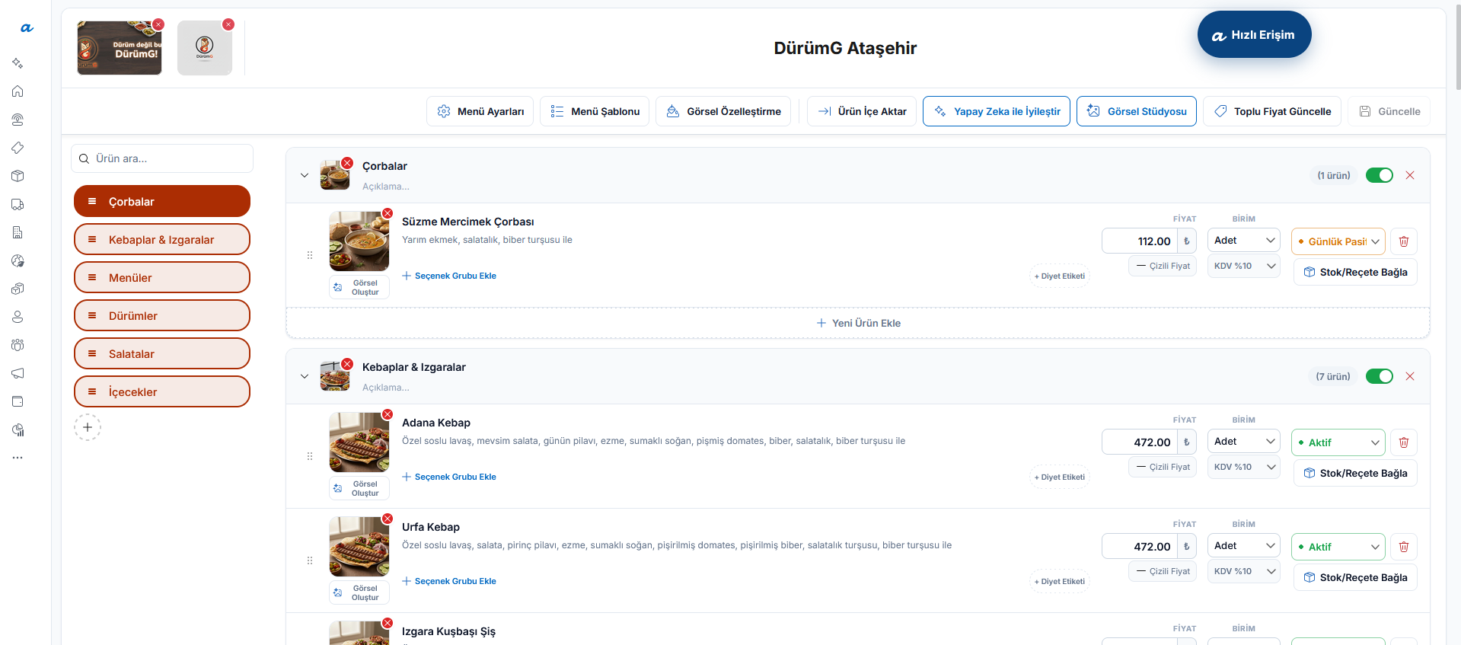
Task: Delete the Kebaplar & Izgaralar category with X
Action: pos(1410,376)
